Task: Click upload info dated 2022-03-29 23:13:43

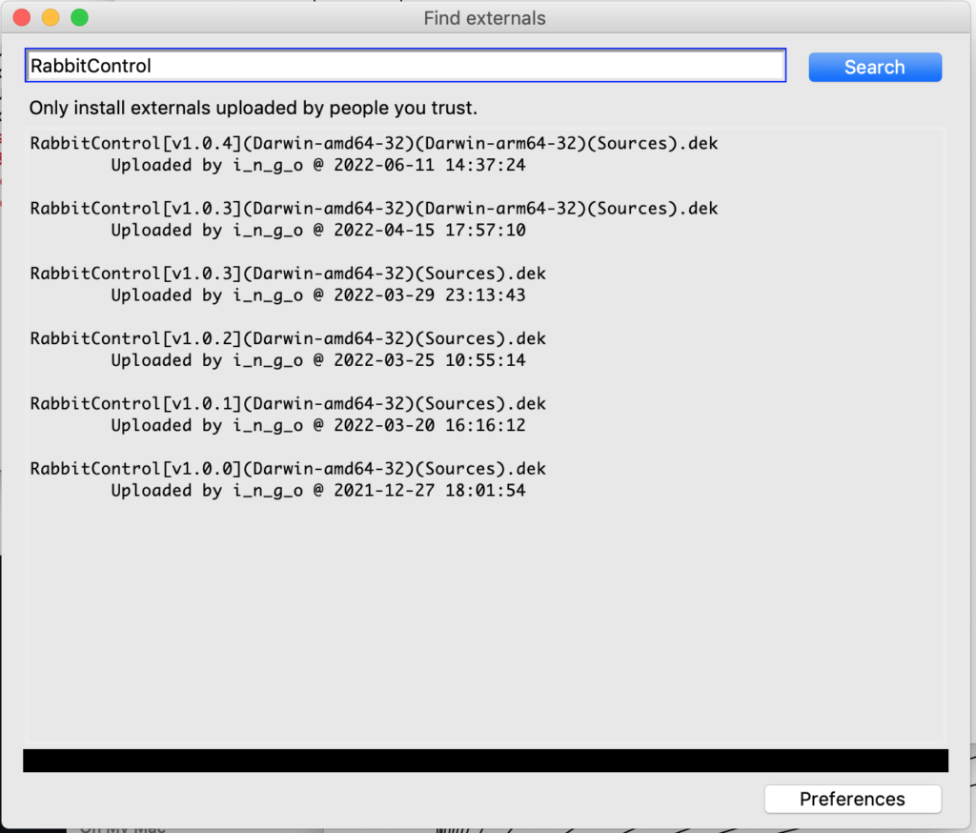Action: [x=318, y=295]
